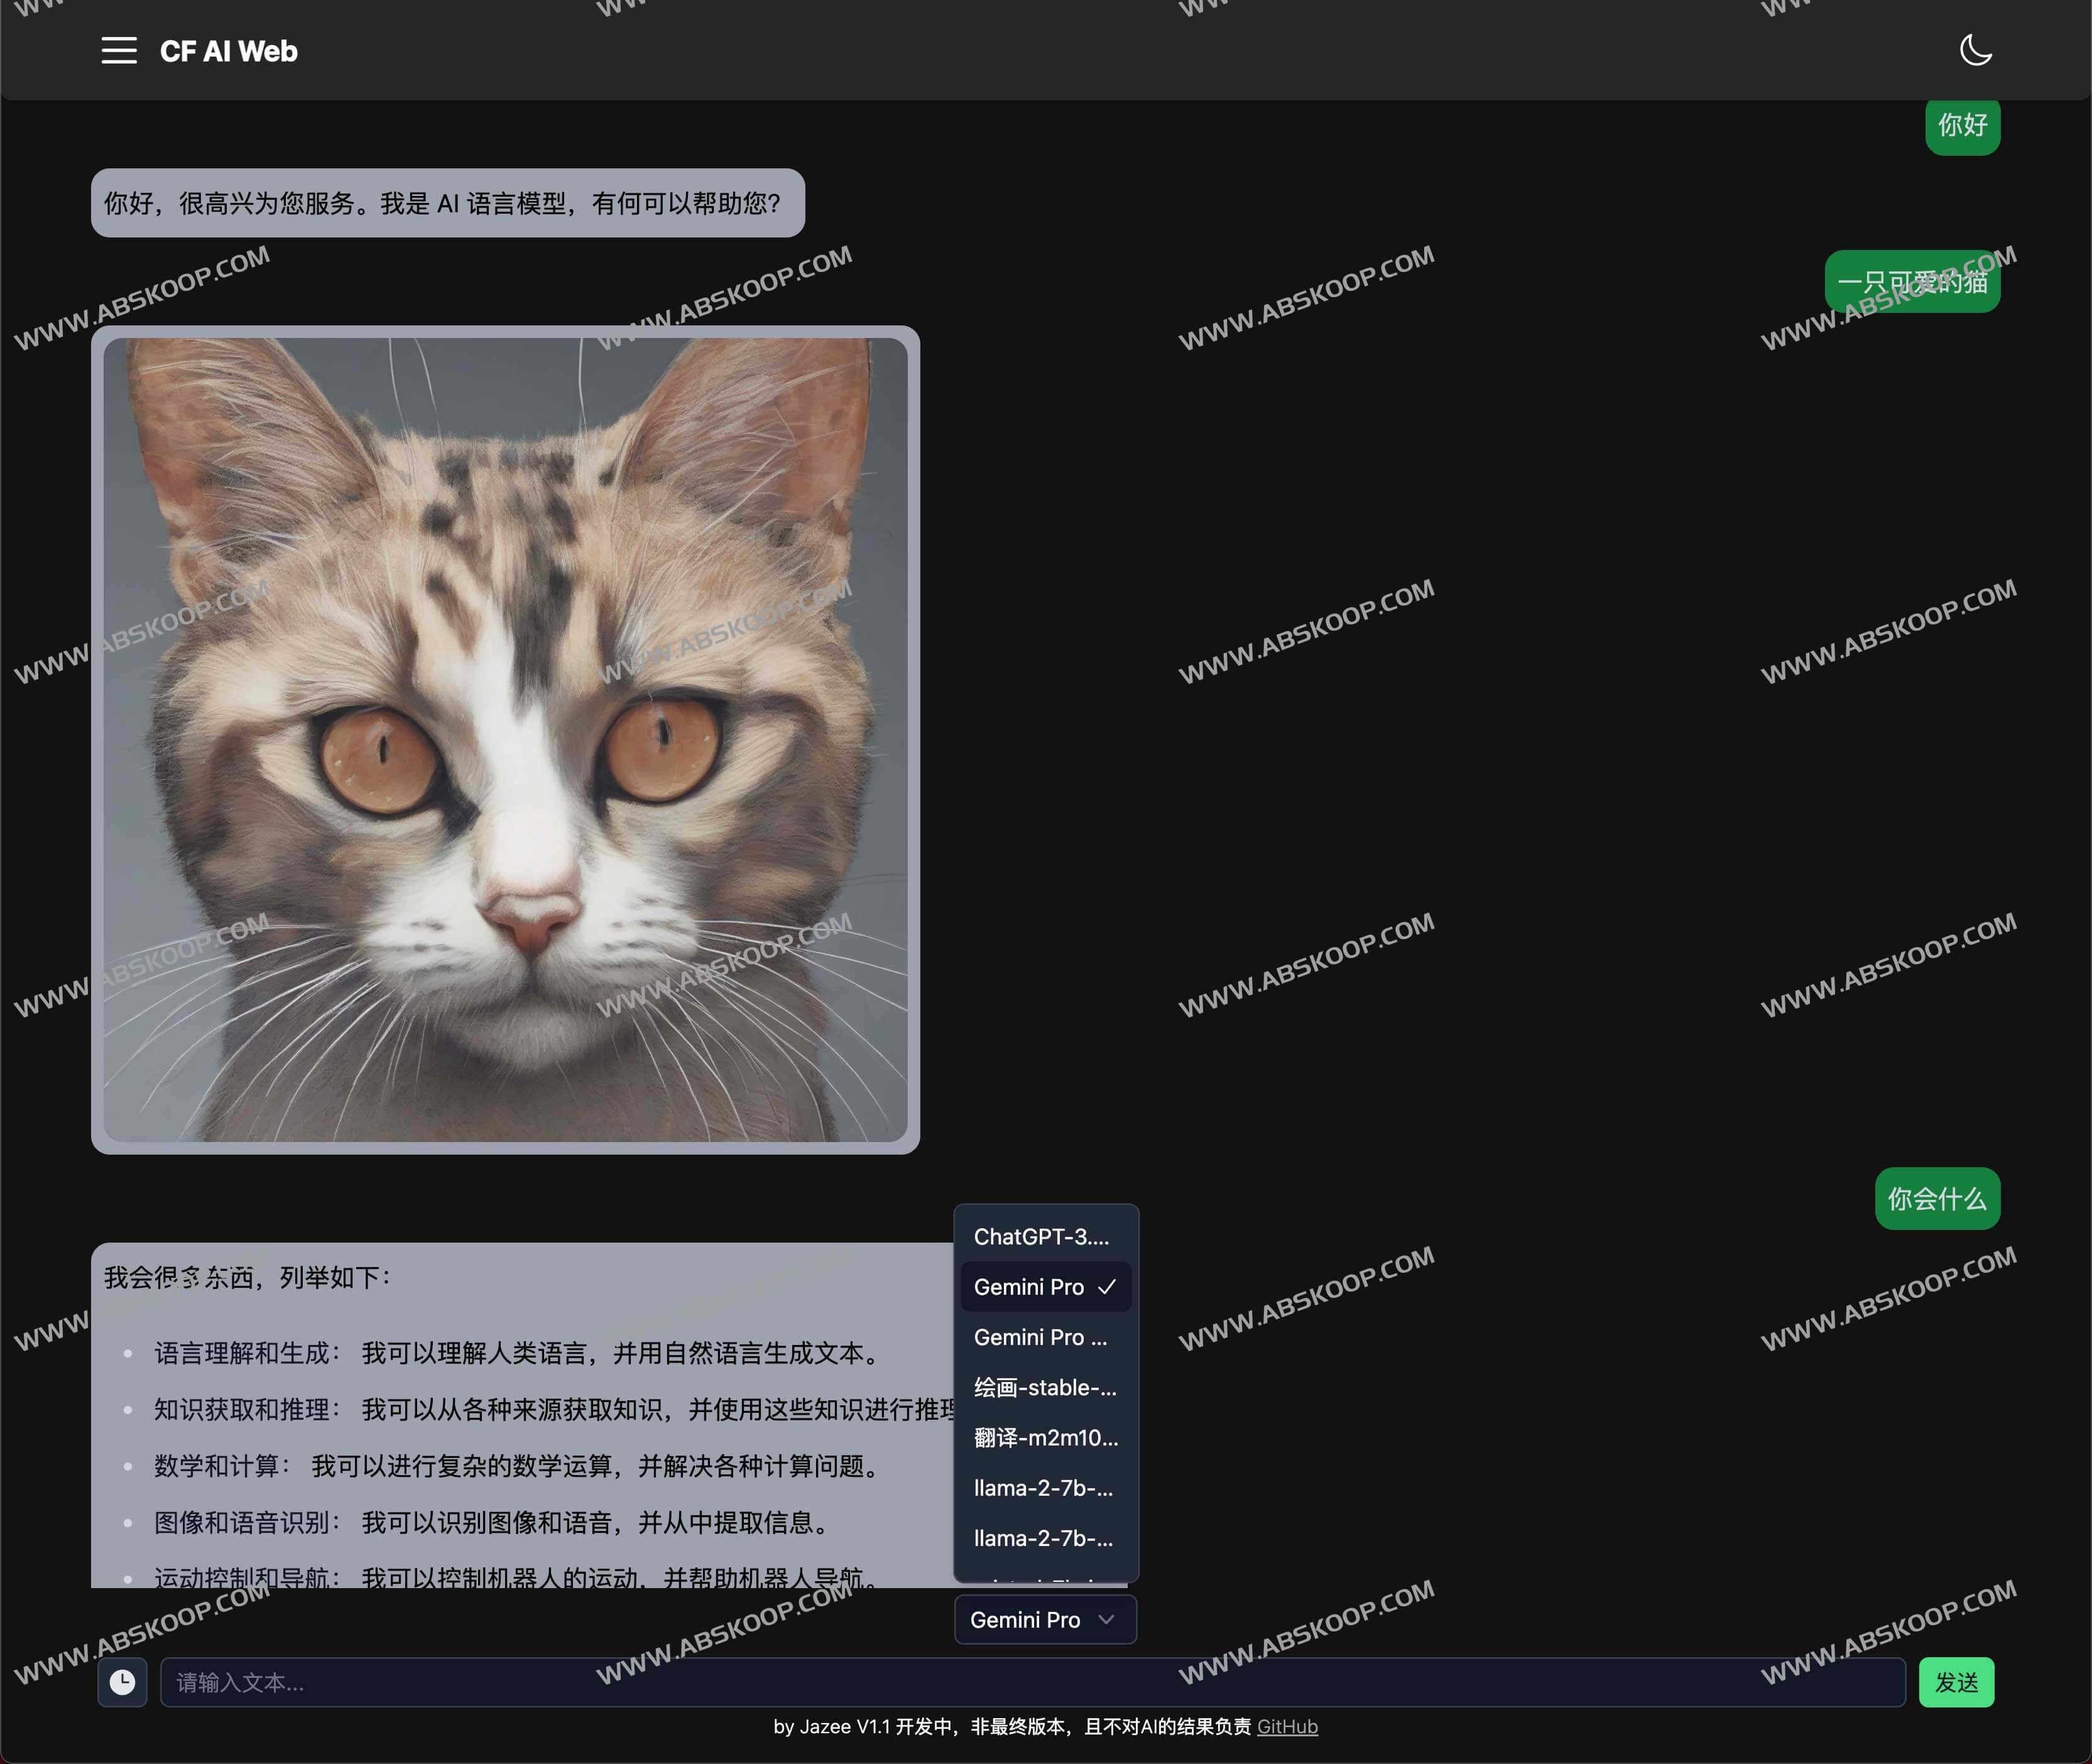Open the Gemini Pro model dropdown
Image resolution: width=2092 pixels, height=1764 pixels.
point(1044,1620)
